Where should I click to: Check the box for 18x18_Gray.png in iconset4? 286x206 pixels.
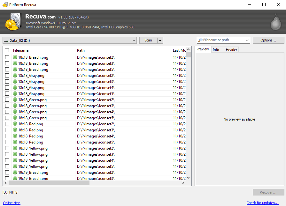(x=7, y=88)
